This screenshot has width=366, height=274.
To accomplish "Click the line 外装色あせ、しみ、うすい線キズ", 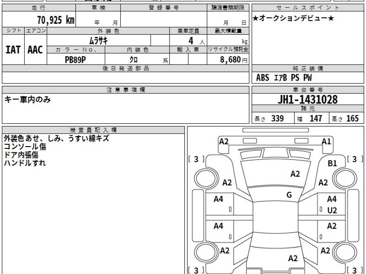I will click(56, 138).
